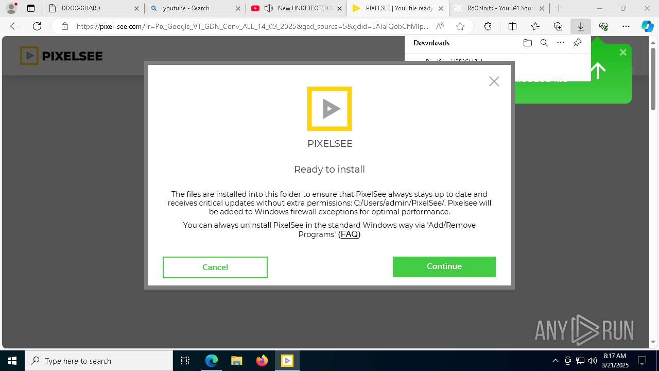Open Microsoft Edge from the taskbar
The height and width of the screenshot is (371, 659).
tap(212, 361)
